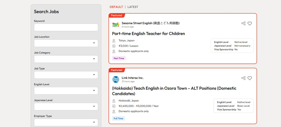Favorite the Part-time English Teacher job with heart icon
This screenshot has width=281, height=127.
[x=250, y=23]
